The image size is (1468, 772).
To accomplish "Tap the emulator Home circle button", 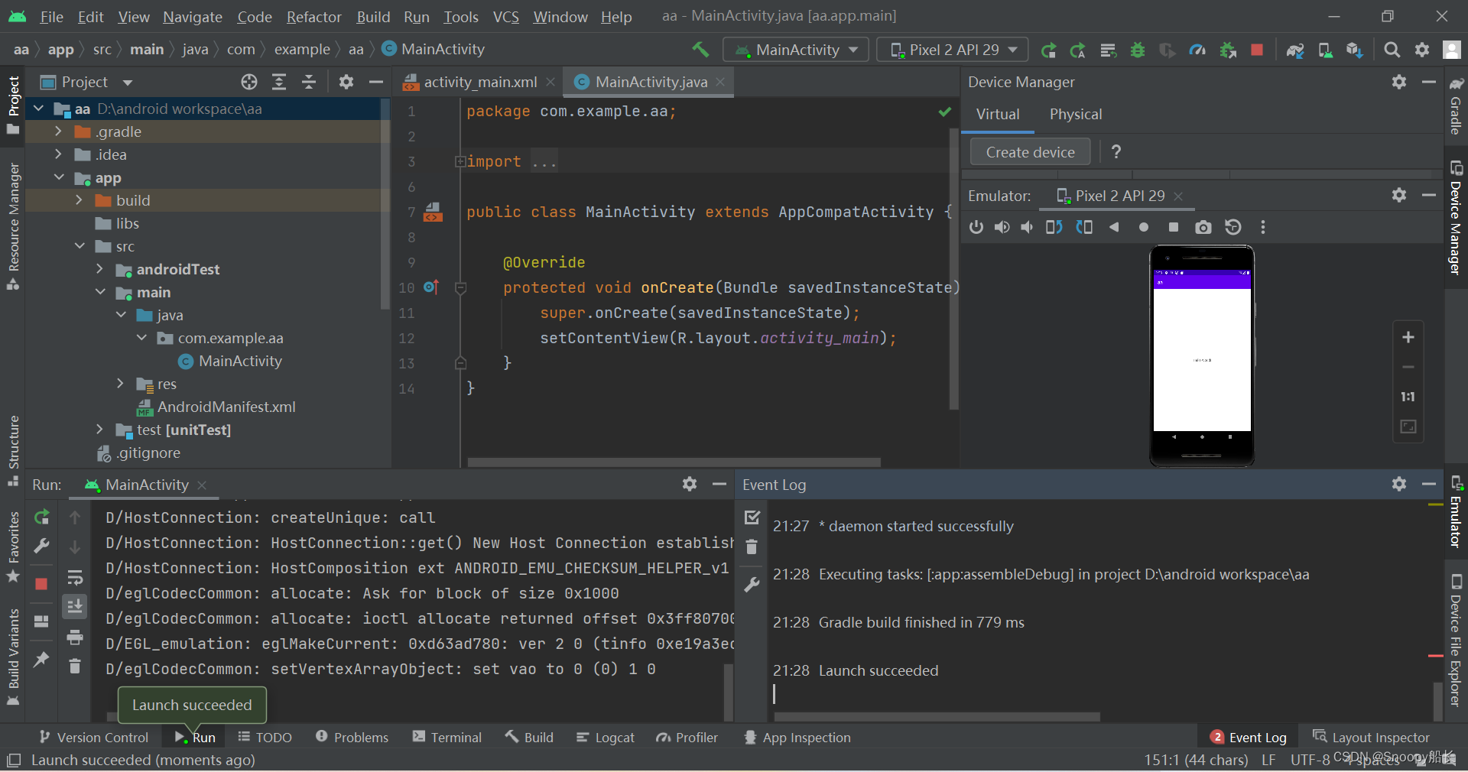I will click(1144, 227).
